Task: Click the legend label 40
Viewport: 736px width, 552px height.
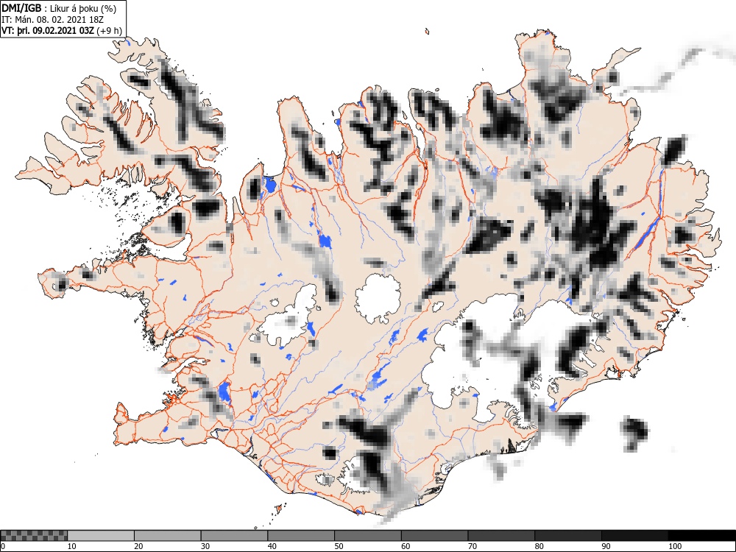Action: (272, 546)
